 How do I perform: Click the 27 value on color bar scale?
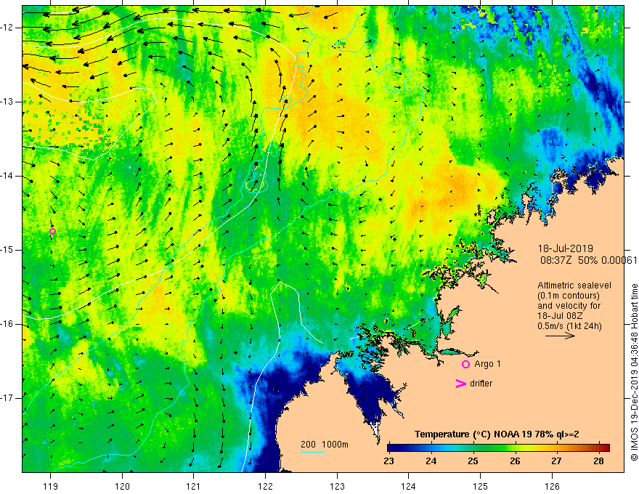coord(556,461)
